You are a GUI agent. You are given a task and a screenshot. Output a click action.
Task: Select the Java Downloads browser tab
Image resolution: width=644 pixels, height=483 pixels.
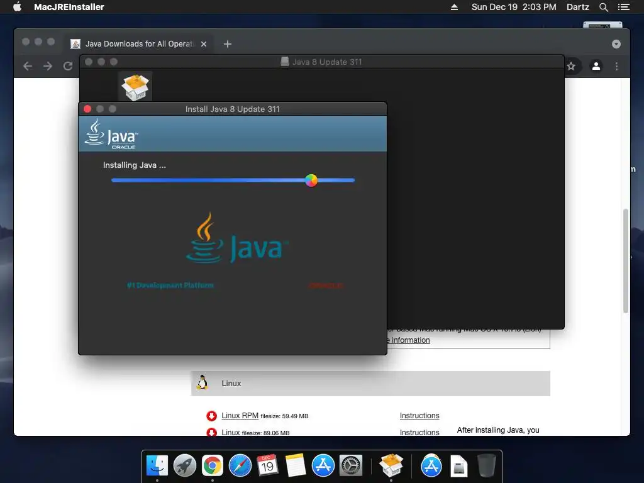(139, 44)
